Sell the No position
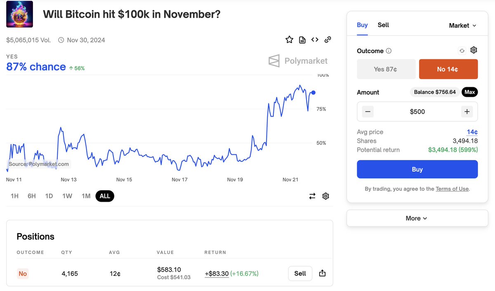495x291 pixels. [300, 273]
